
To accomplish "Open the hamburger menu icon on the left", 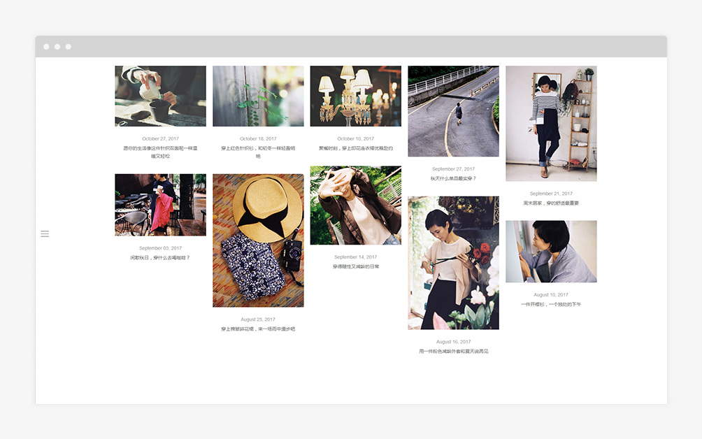I will click(45, 233).
